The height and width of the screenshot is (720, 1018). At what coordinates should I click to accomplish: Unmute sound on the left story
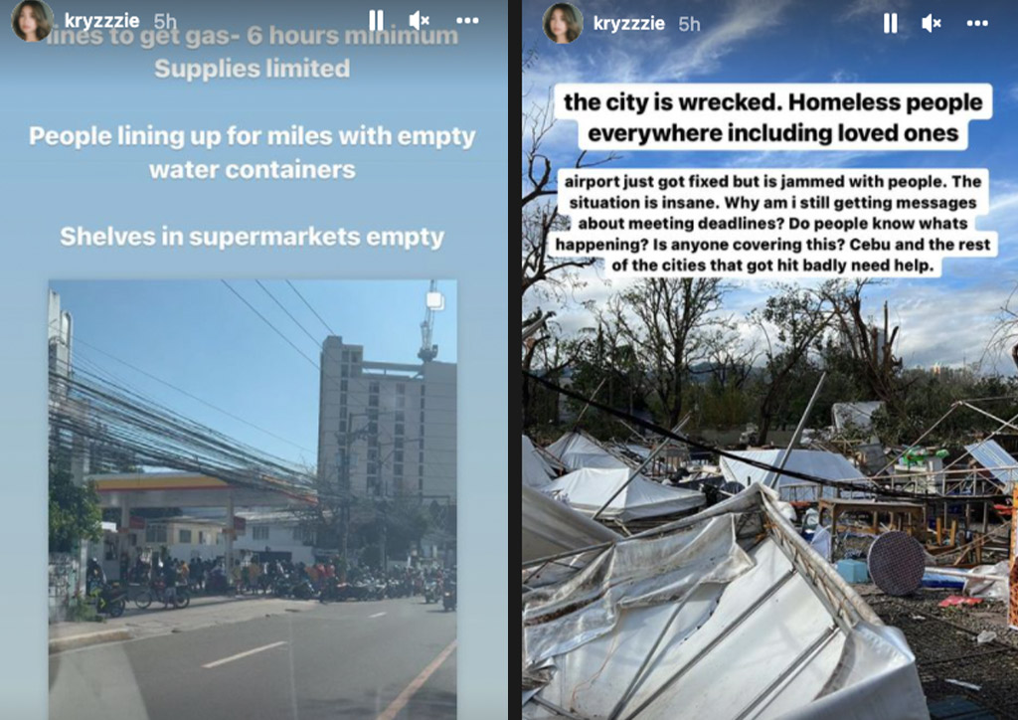tap(419, 21)
